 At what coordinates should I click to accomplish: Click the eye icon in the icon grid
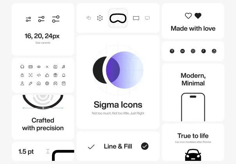[x=39, y=67]
